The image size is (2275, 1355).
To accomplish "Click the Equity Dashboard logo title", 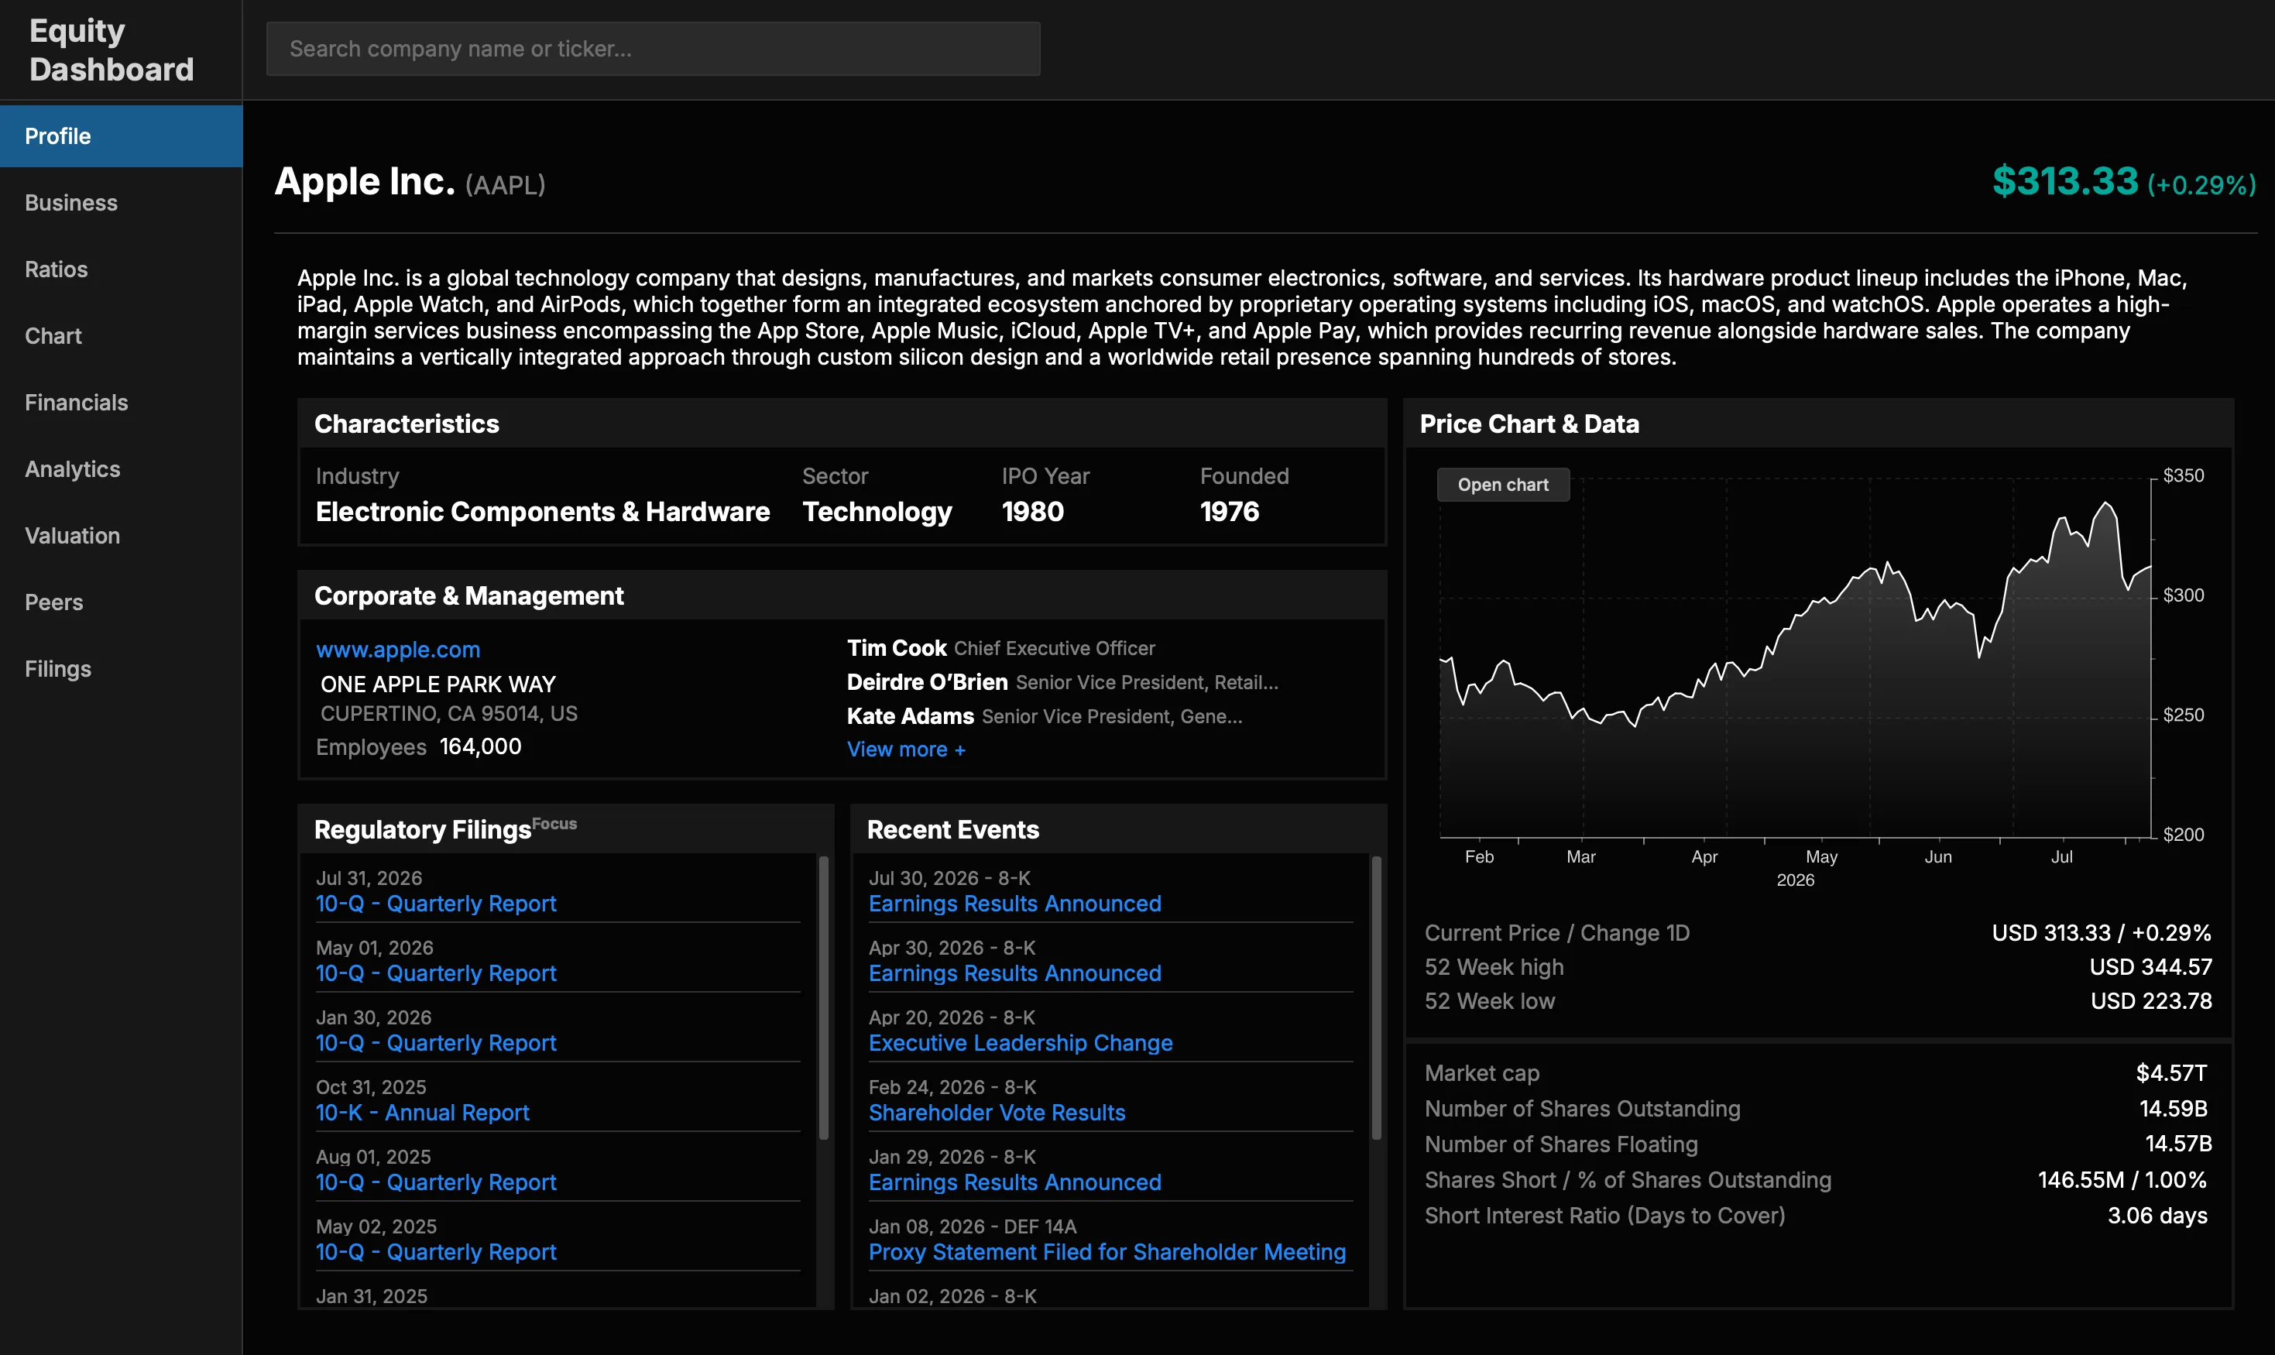I will click(x=112, y=50).
